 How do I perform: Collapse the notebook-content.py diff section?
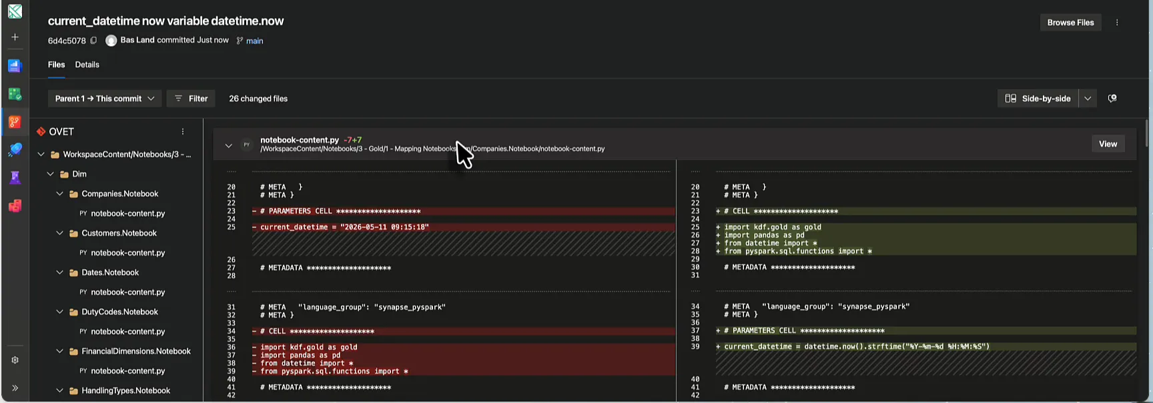(228, 145)
